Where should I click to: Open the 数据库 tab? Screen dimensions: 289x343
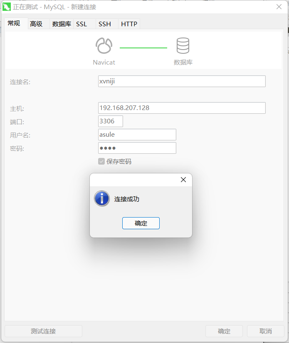pyautogui.click(x=62, y=24)
